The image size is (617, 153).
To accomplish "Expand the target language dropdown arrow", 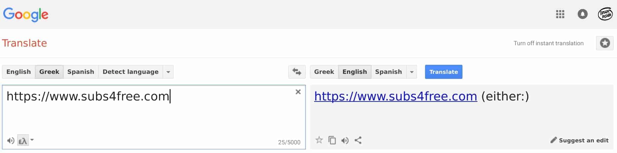I will (412, 72).
